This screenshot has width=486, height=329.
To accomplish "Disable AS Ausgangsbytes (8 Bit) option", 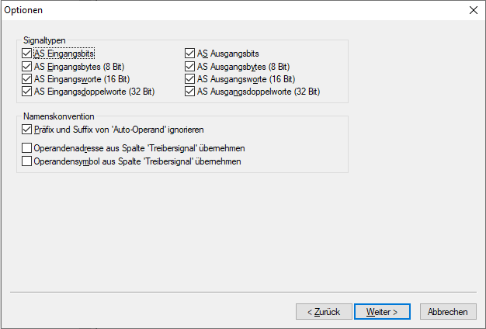I will click(x=190, y=67).
